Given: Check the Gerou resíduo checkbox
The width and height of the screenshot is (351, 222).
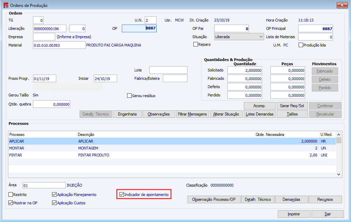Looking at the screenshot, I should [x=129, y=96].
